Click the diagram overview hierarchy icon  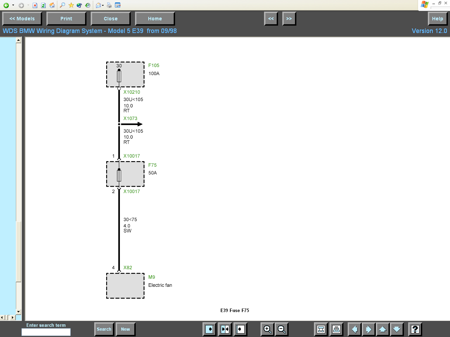click(321, 329)
